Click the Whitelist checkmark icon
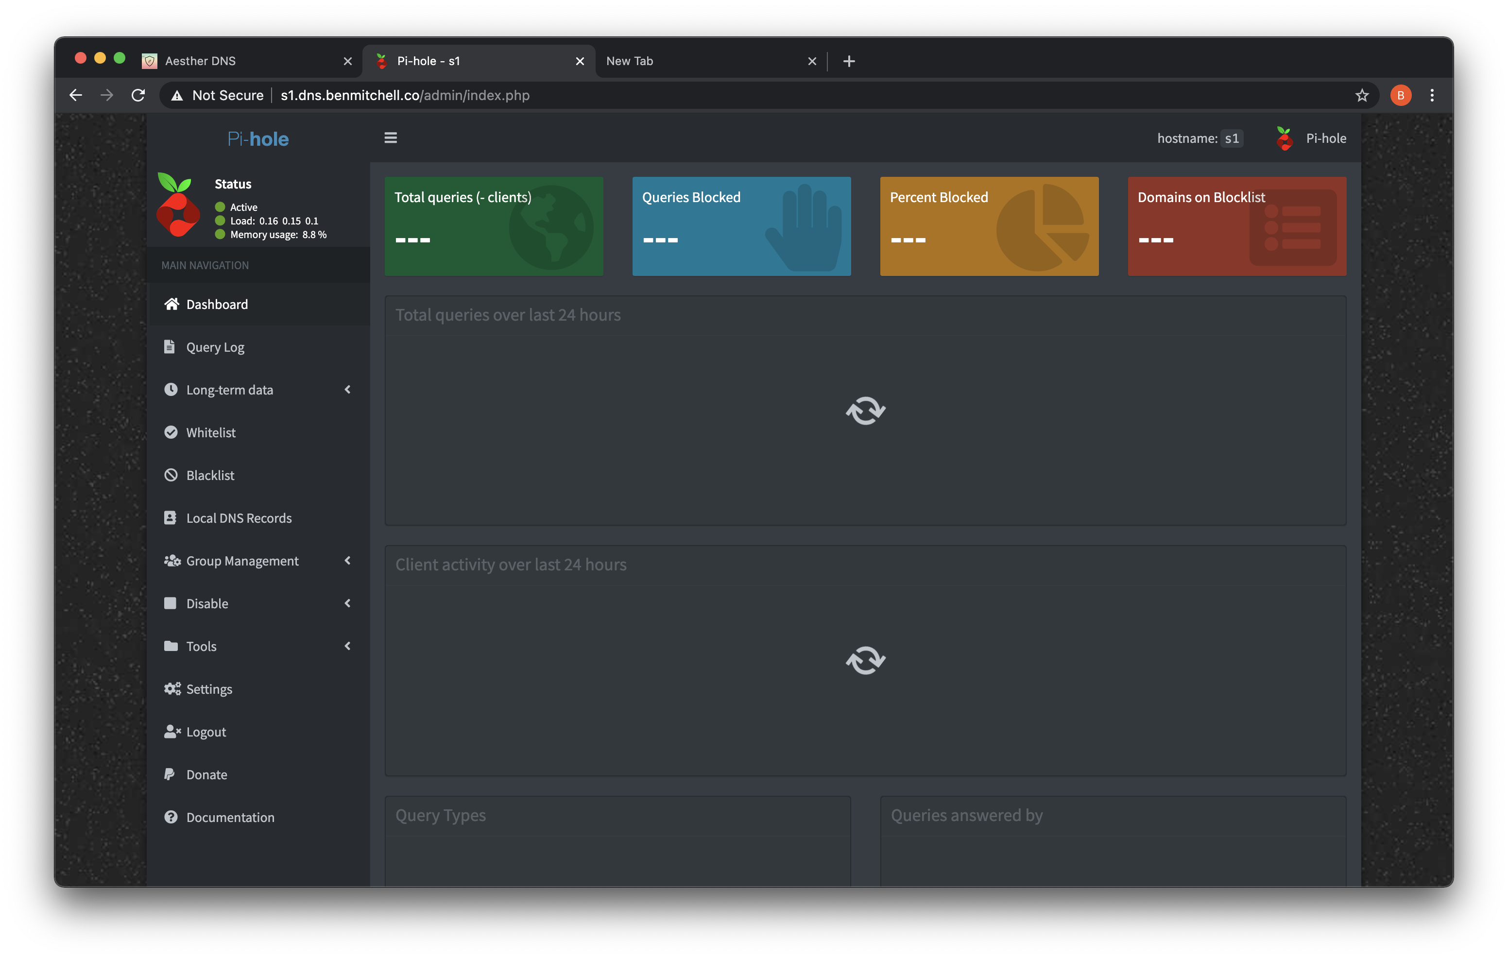The height and width of the screenshot is (959, 1508). coord(171,432)
